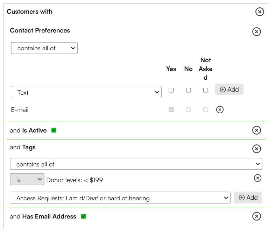Open the 'is' operator dropdown
The width and height of the screenshot is (268, 229).
coord(27,179)
